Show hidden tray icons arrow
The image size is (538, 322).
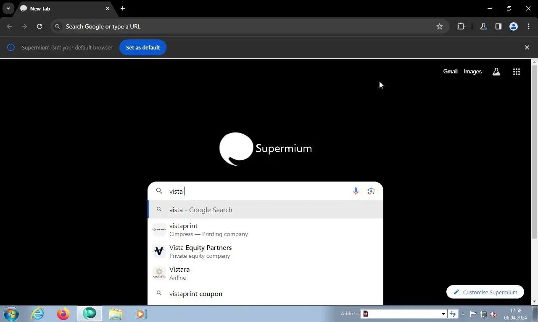coord(463,314)
